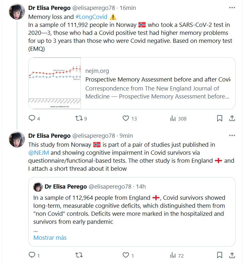Repost the second tweet about NEJM studies
The width and height of the screenshot is (246, 264).
tap(78, 255)
